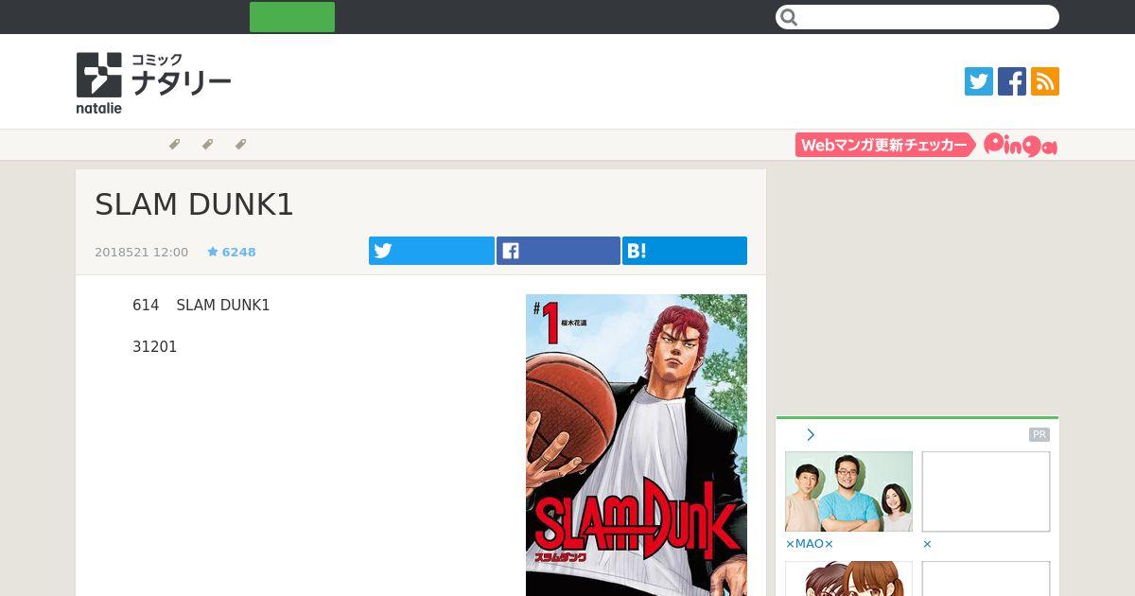Focus the top search input field
This screenshot has width=1135, height=596.
tap(917, 17)
